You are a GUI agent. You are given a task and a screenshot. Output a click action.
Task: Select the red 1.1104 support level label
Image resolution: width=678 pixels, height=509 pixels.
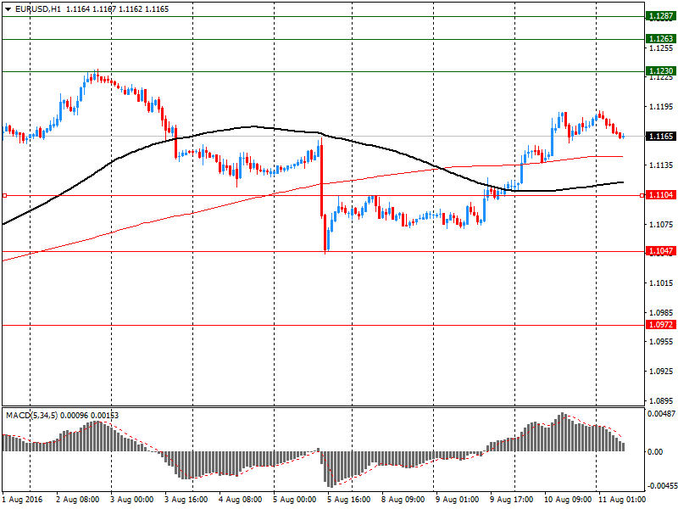click(x=661, y=195)
